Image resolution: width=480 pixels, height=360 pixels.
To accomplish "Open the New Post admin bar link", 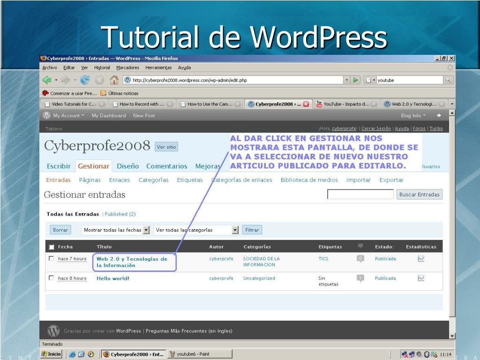I will click(x=144, y=115).
